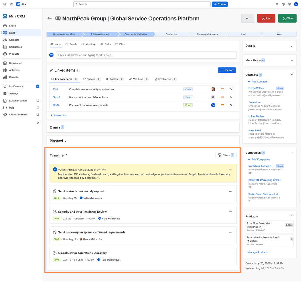Select the Web links tab in Linked items
Screen dimensions: 301x282
(139, 79)
